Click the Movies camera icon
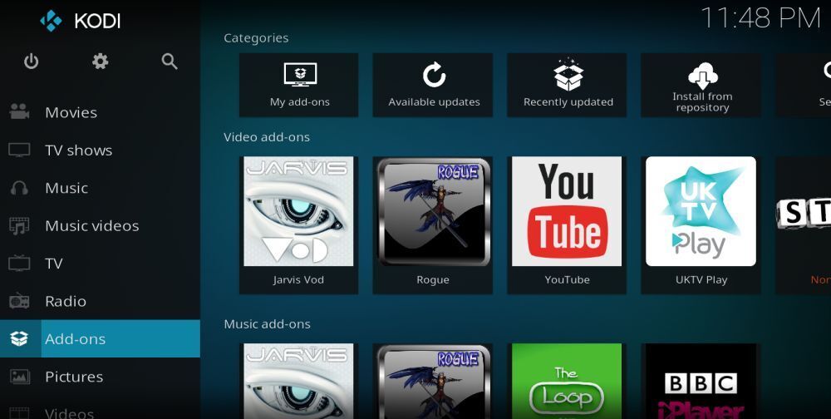This screenshot has width=831, height=419. pyautogui.click(x=19, y=112)
